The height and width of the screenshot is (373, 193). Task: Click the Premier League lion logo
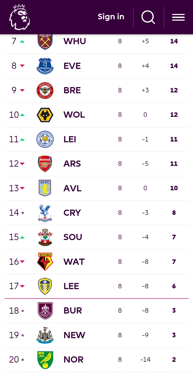pyautogui.click(x=19, y=17)
